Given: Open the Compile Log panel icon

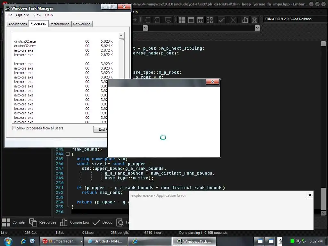Looking at the screenshot, I should pos(64,222).
